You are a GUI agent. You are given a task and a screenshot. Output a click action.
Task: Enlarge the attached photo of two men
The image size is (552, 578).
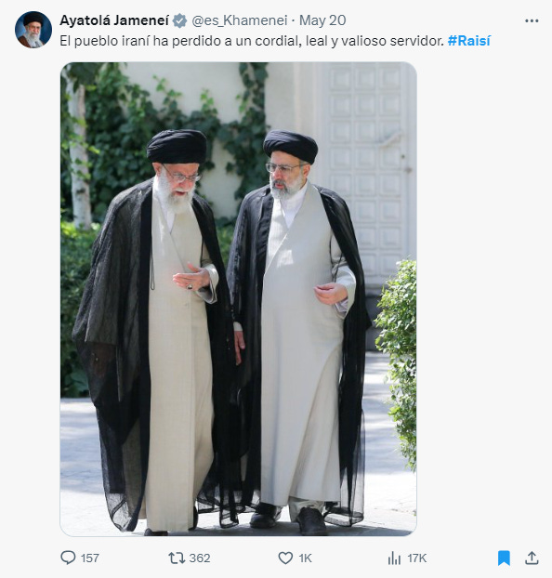[x=238, y=298]
